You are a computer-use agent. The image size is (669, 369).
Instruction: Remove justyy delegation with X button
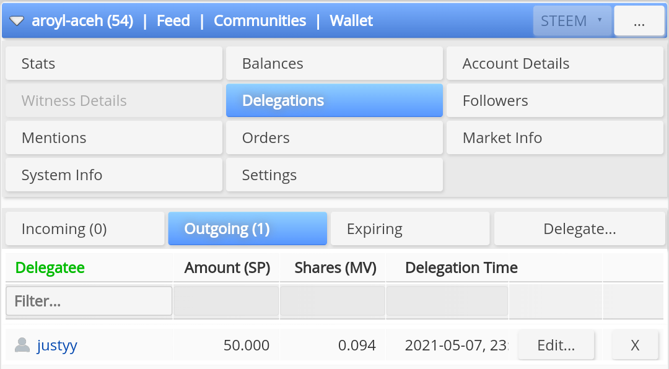635,345
